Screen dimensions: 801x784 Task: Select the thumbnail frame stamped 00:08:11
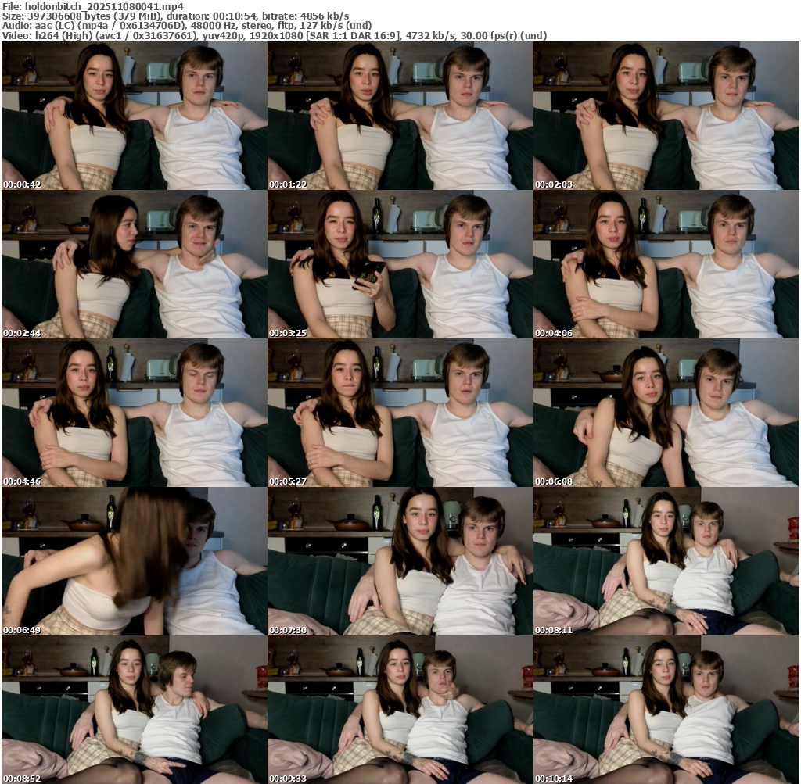(x=666, y=561)
